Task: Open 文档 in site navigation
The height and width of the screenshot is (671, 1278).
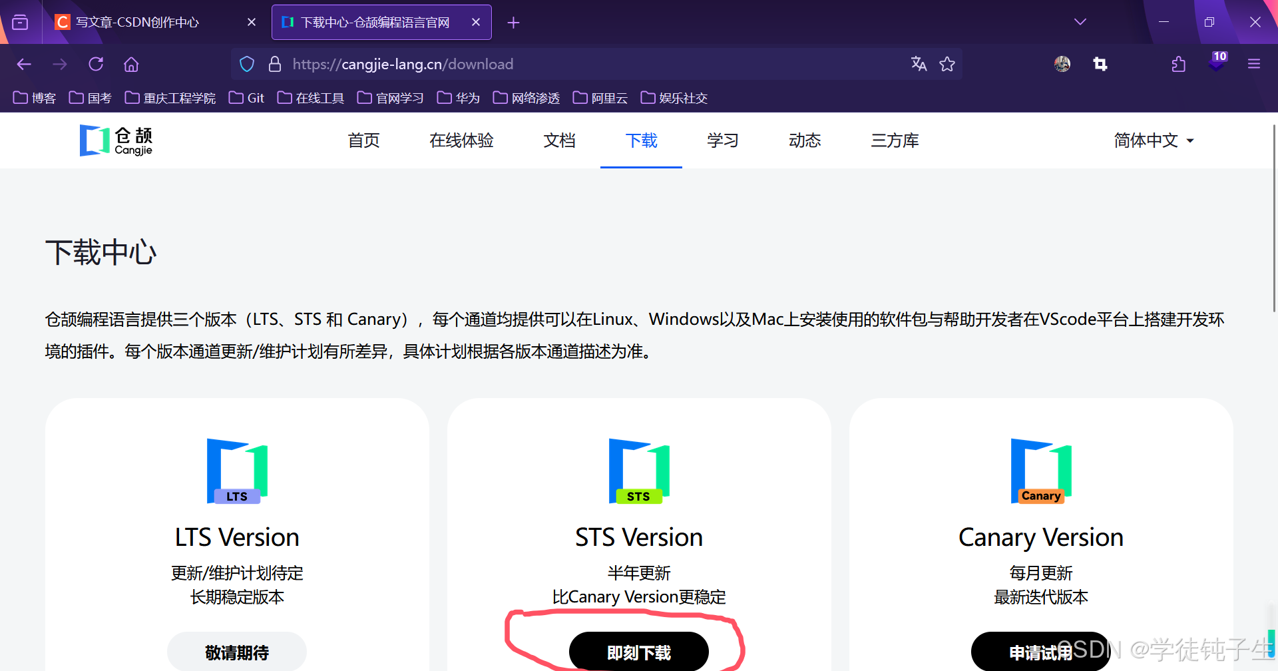Action: click(x=559, y=140)
